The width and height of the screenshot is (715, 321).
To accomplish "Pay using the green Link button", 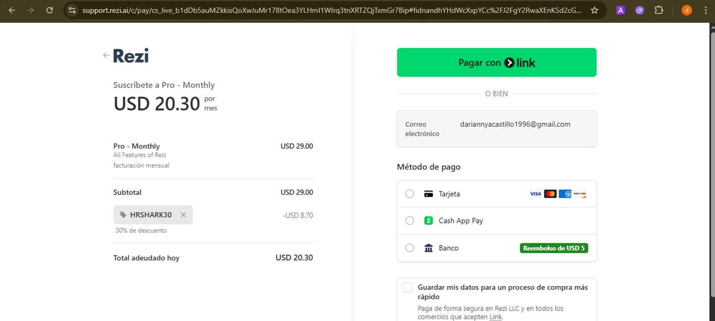I will point(497,62).
